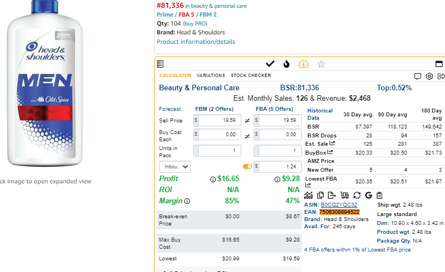Click the orange speedometer gauge icon
The width and height of the screenshot is (445, 272).
click(x=304, y=64)
